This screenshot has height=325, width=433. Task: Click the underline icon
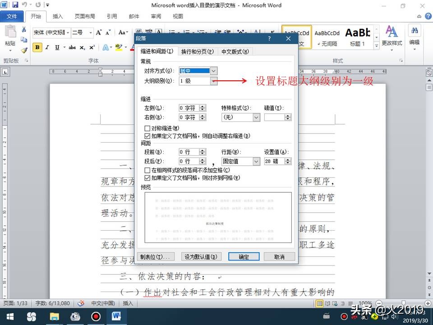tap(57, 47)
